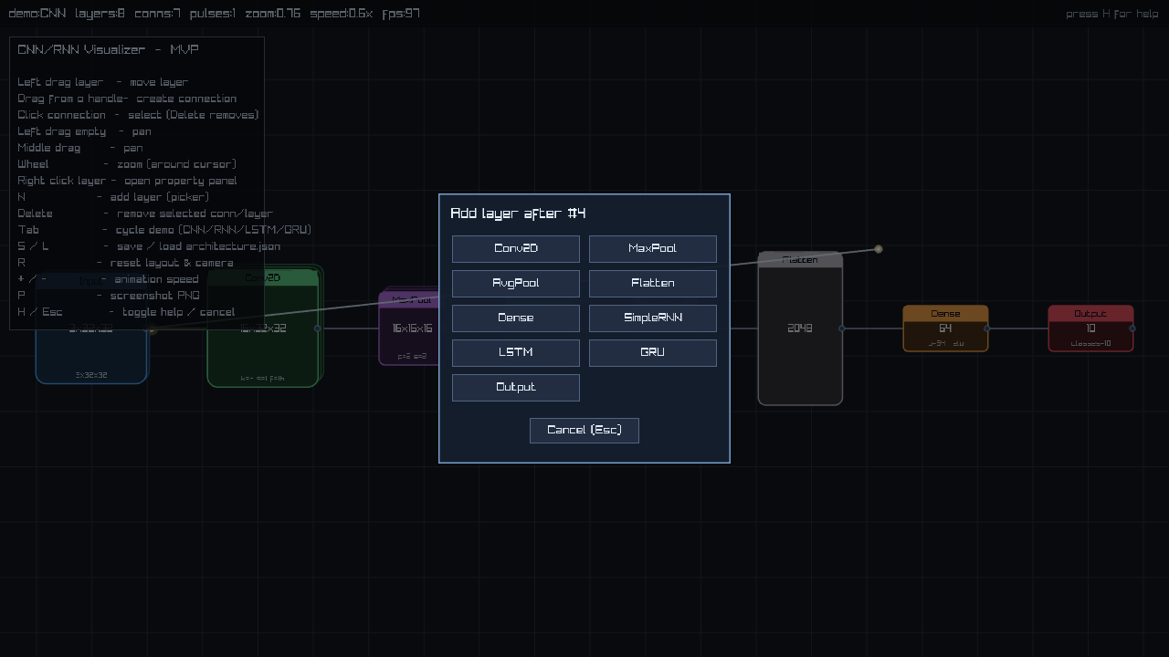Click the dangling connection endpoint dot
1169x657 pixels.
tap(879, 249)
